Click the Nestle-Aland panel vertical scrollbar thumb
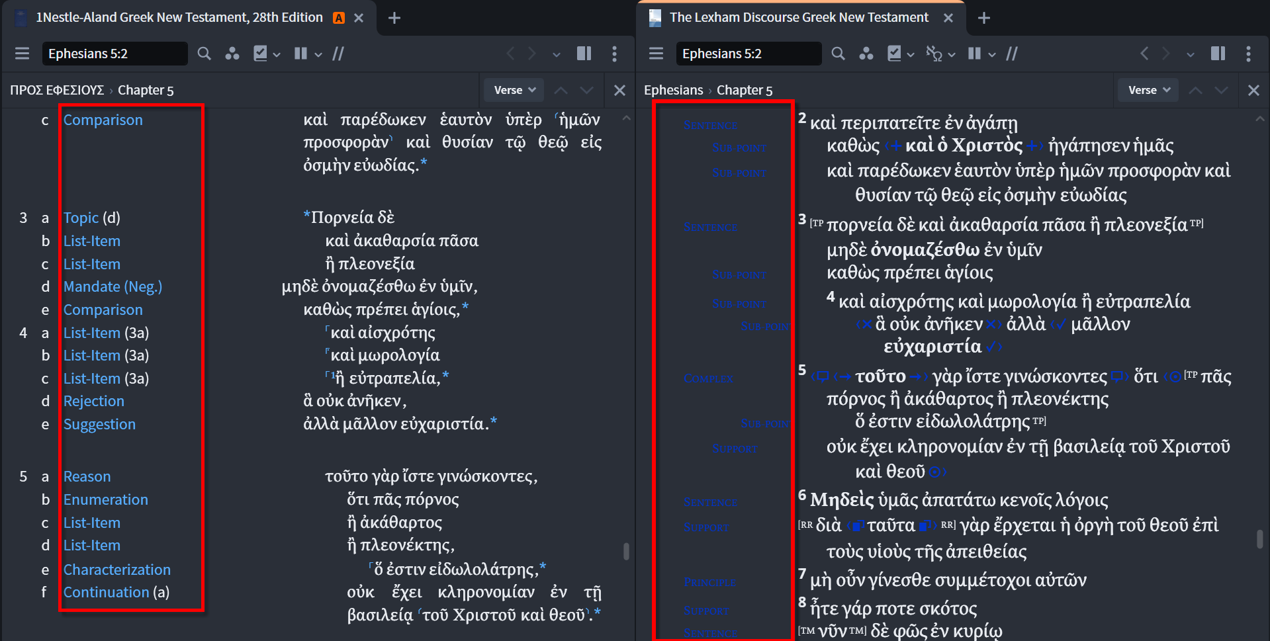 [x=626, y=551]
